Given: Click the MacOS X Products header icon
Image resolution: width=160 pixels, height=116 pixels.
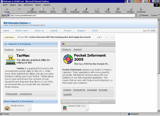Looking at the screenshot, I should pos(6,44).
